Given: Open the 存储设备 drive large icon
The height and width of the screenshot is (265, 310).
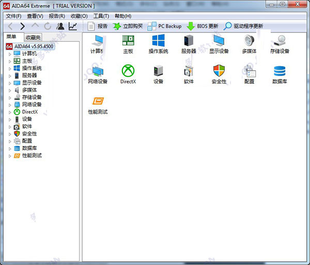Looking at the screenshot, I should 280,44.
